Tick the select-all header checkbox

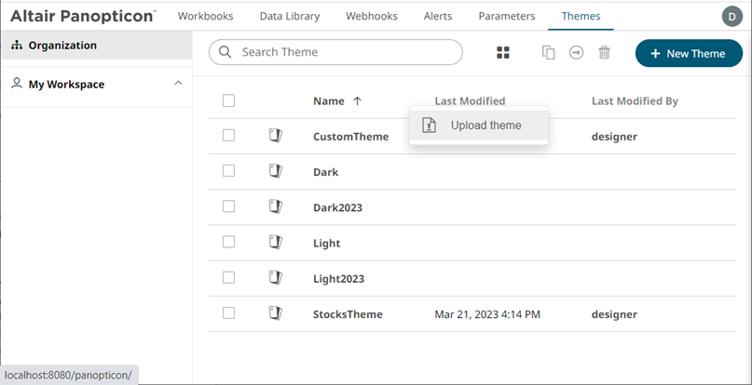point(229,100)
